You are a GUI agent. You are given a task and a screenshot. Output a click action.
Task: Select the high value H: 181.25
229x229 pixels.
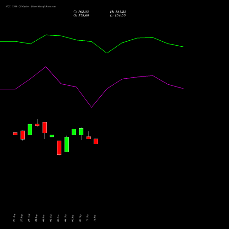(x=118, y=12)
